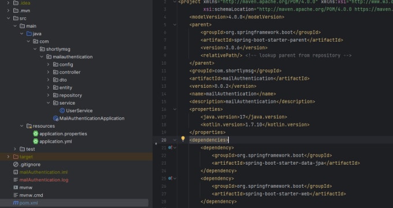Click the application.yml Spring config icon
The image size is (393, 208).
pyautogui.click(x=36, y=142)
